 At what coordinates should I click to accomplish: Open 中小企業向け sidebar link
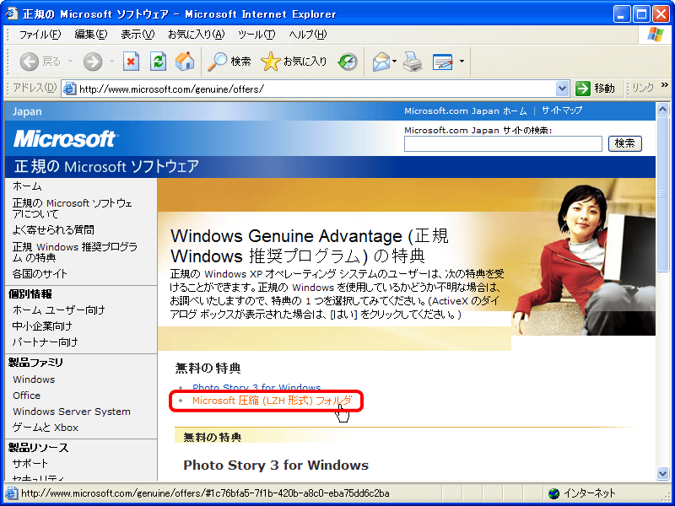click(42, 326)
